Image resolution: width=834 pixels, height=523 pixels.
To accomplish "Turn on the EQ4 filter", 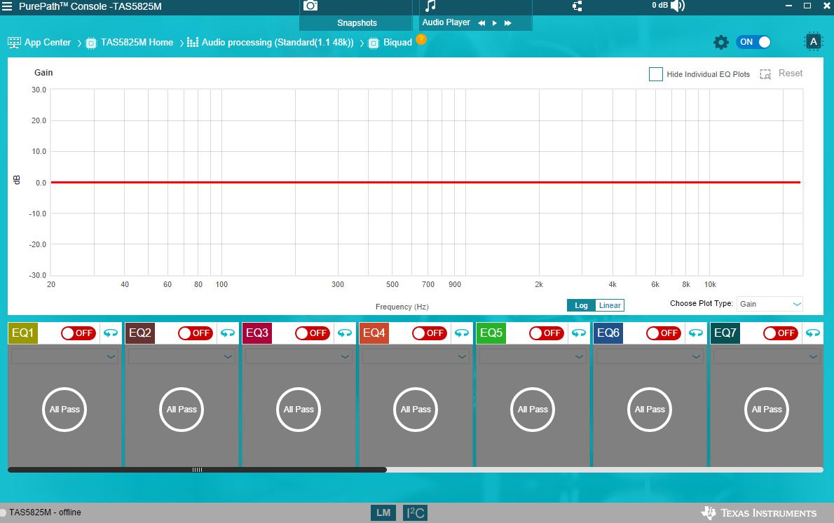I will tap(429, 333).
